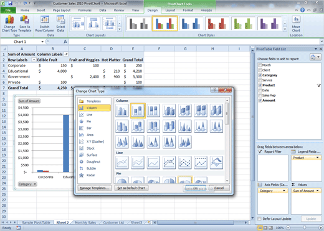Select 3-D Clustered Column subtype
The width and height of the screenshot is (324, 231).
coord(169,111)
